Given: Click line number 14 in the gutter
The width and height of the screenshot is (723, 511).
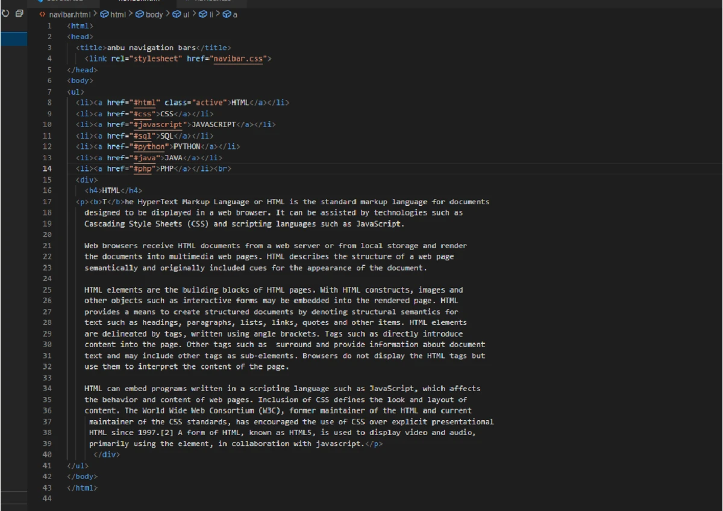Looking at the screenshot, I should tap(47, 169).
